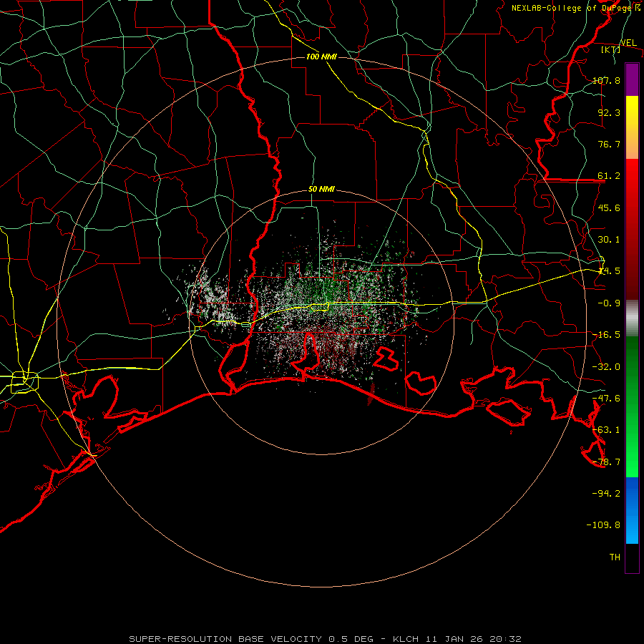Click the -0.9 velocity scale value
The width and height of the screenshot is (644, 644).
pos(609,303)
